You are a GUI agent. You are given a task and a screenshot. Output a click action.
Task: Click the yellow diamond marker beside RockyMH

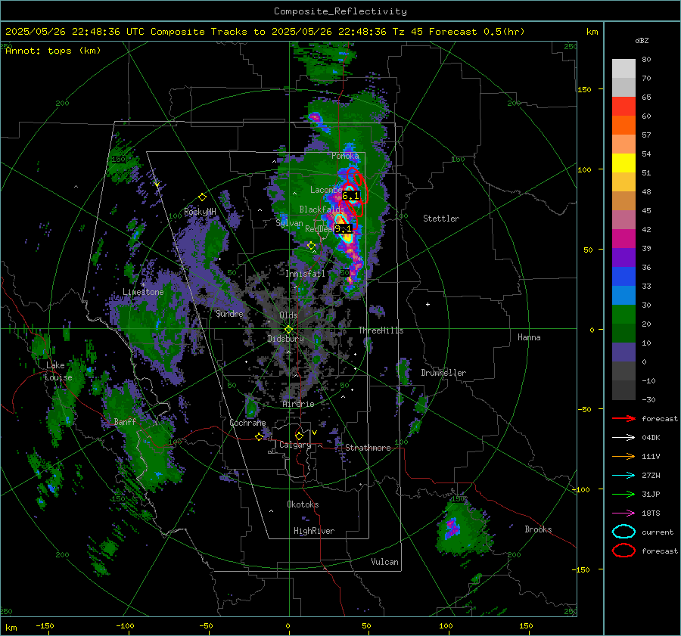pos(202,197)
